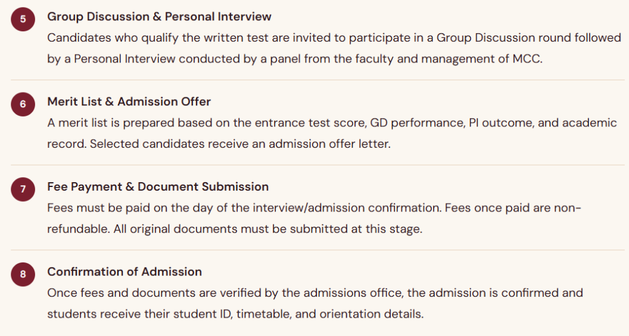Select the Fee Payment & Document Submission heading
629x336 pixels.
point(158,186)
